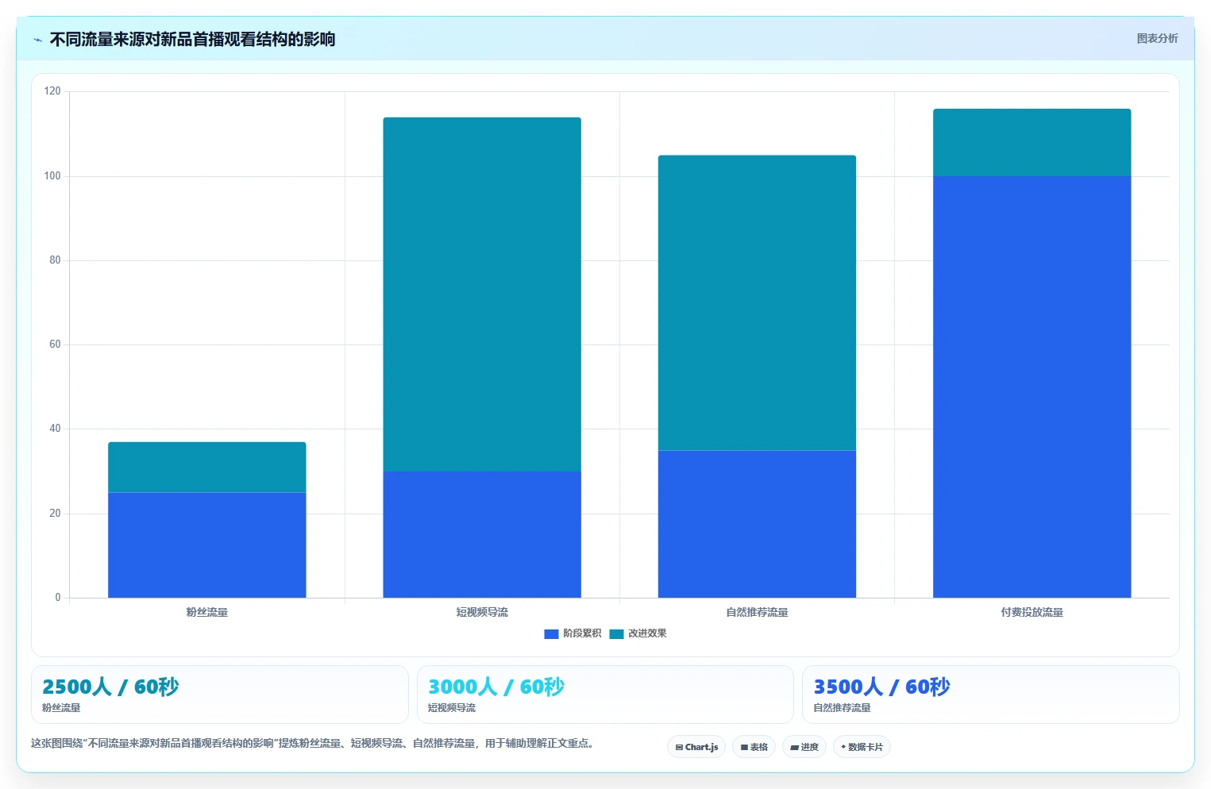Click the 阶段累积 legend label
This screenshot has width=1211, height=789.
coord(582,633)
